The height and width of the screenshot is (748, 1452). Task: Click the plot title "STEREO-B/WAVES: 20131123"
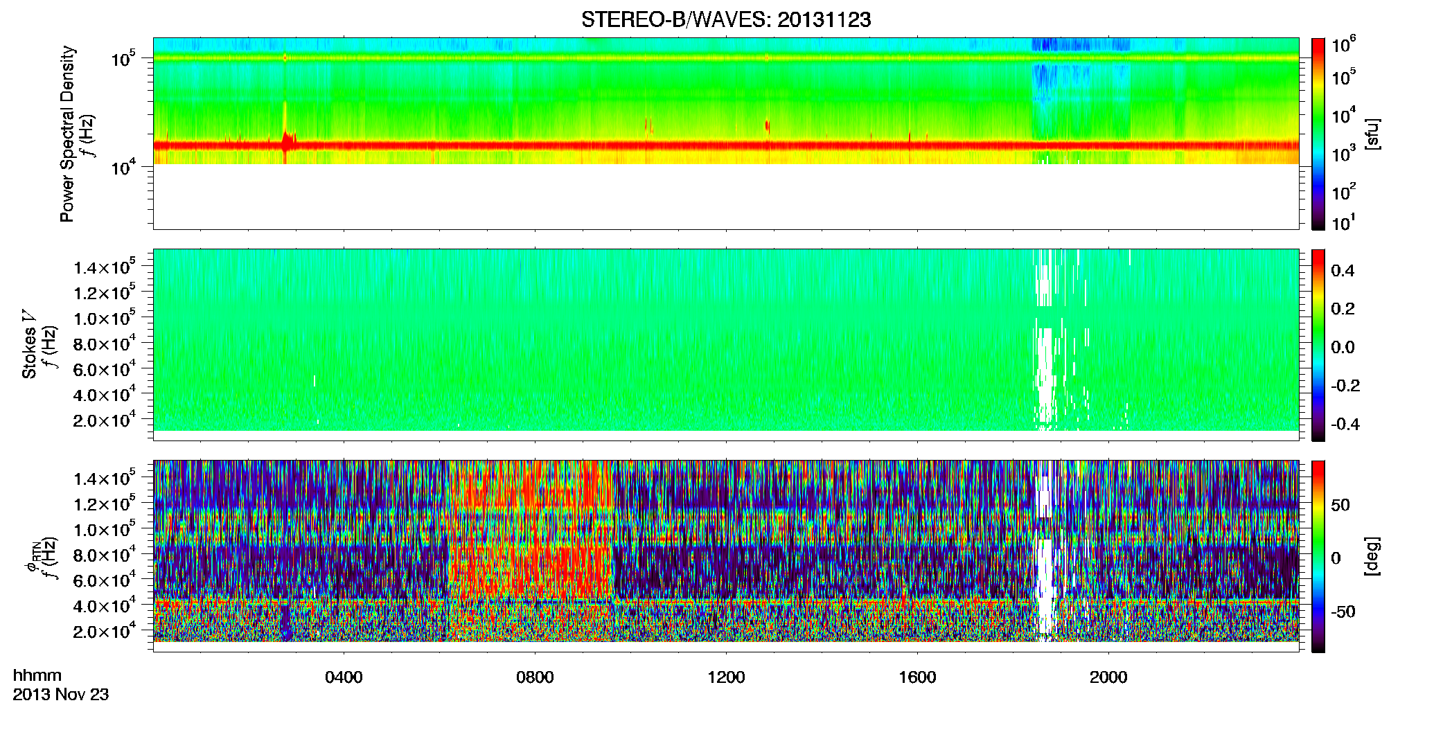coord(726,20)
